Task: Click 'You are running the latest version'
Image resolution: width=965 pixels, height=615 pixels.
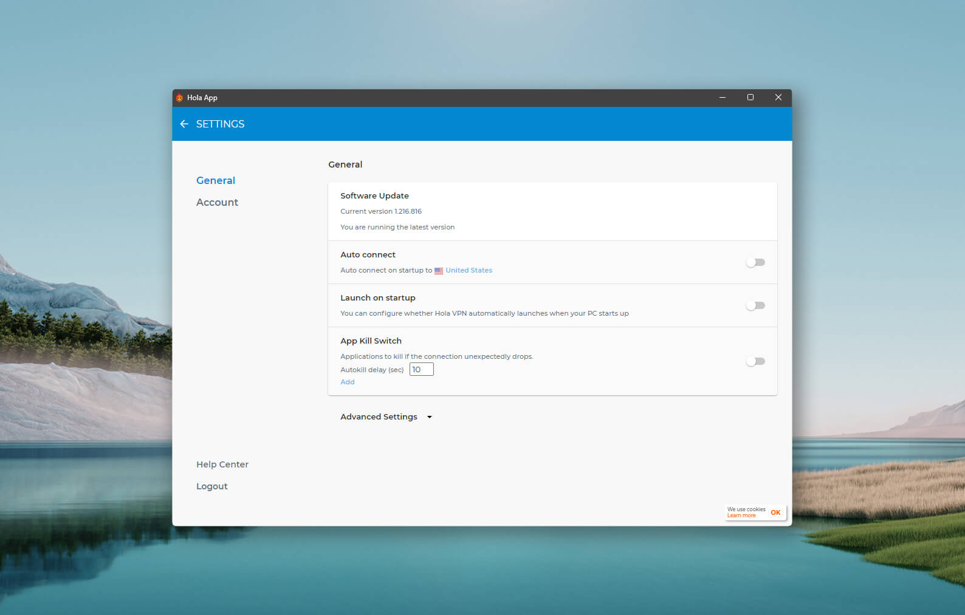Action: (397, 227)
